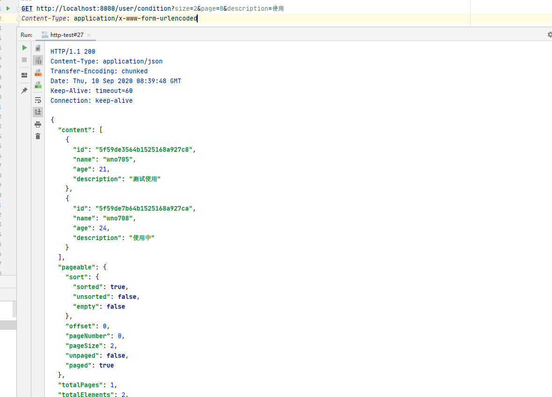View response as XML
Viewport: 552px width, 397px height.
pyautogui.click(x=38, y=72)
